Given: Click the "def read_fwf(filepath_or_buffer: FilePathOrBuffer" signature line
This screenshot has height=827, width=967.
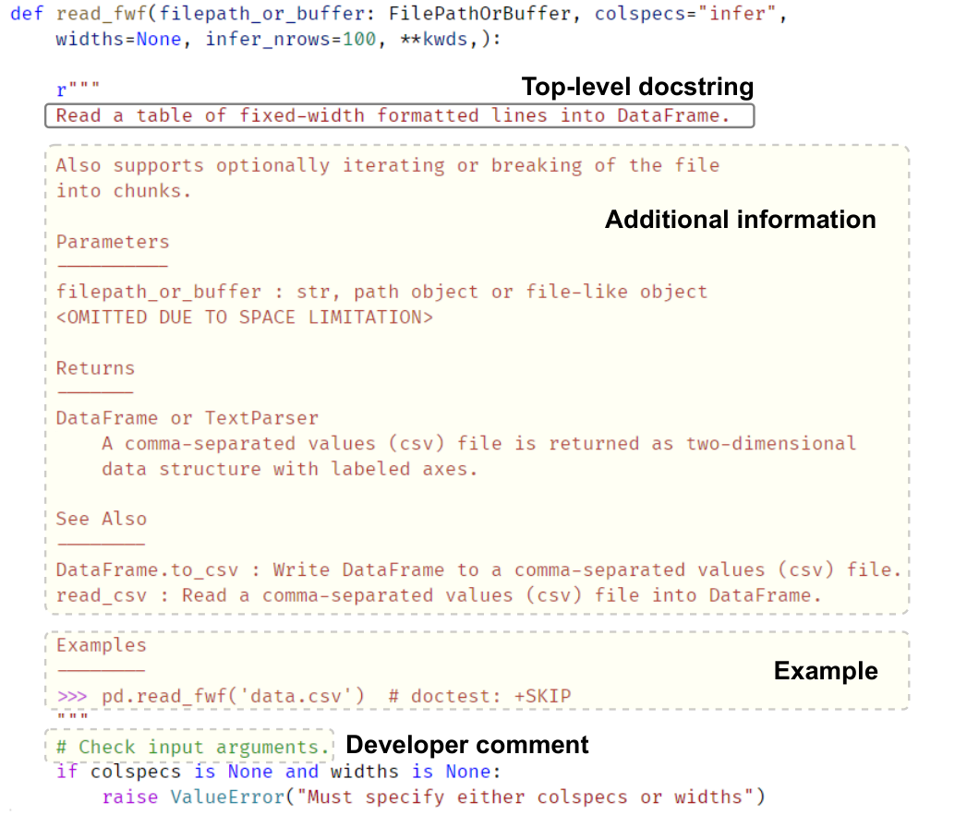Looking at the screenshot, I should tap(398, 14).
